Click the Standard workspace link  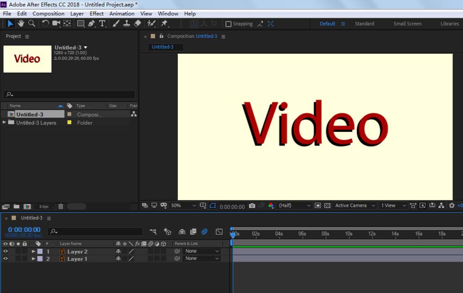coord(364,24)
